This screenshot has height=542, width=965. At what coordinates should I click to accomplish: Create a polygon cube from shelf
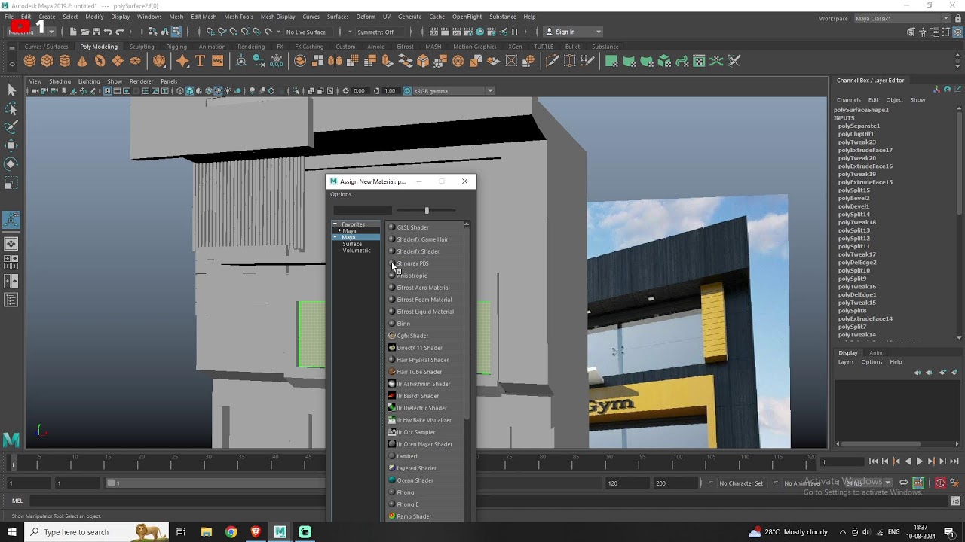click(47, 61)
